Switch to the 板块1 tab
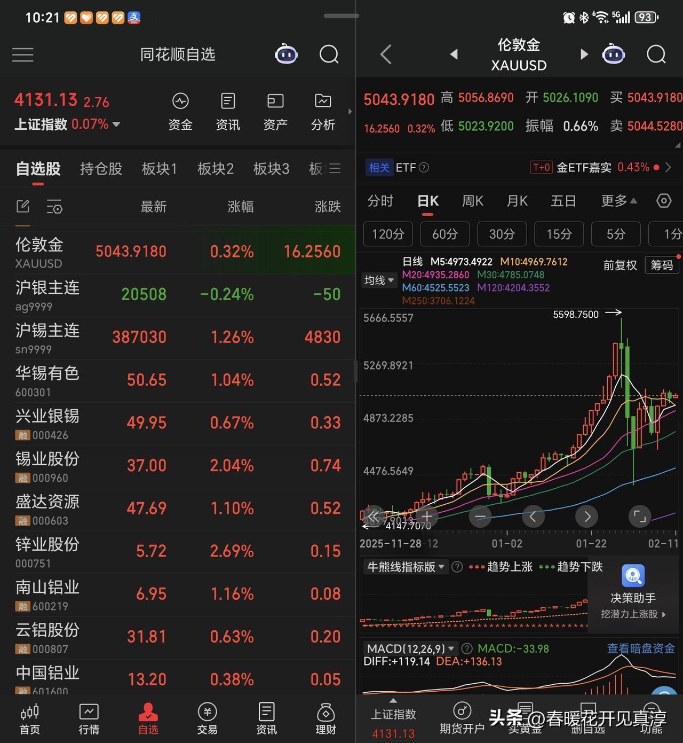Screen dimensions: 683x743 click(160, 169)
